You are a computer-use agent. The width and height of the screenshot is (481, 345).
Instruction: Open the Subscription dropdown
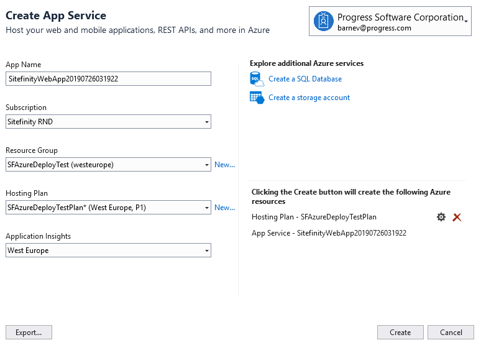pos(206,122)
